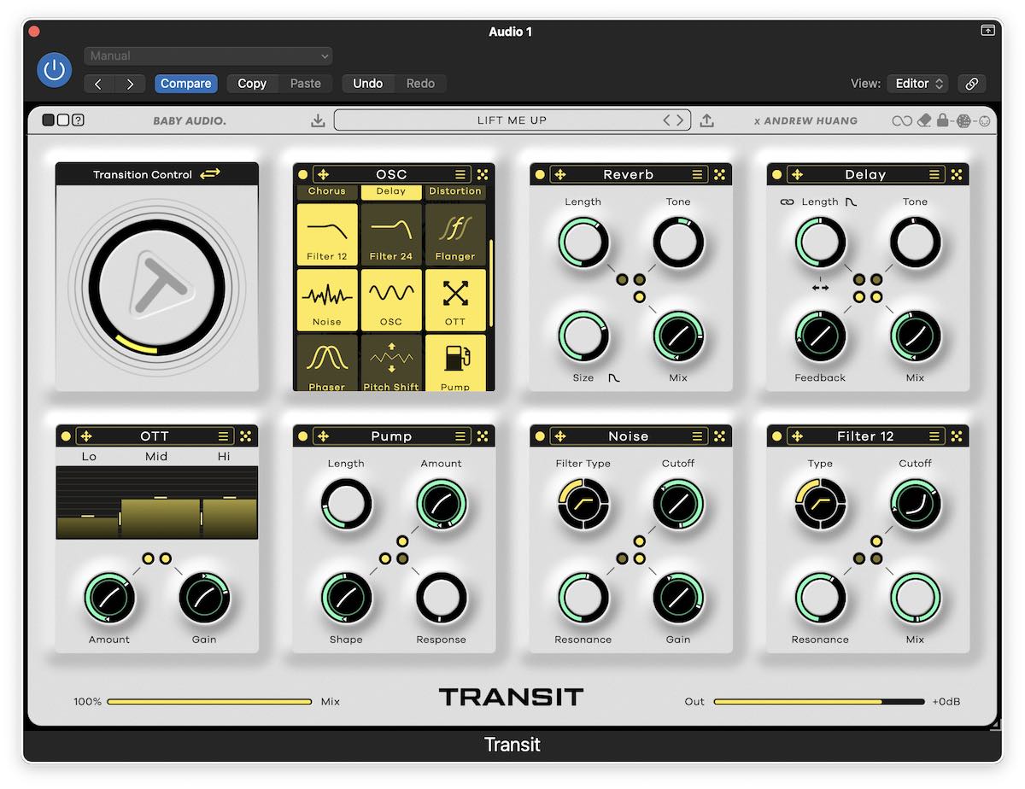Open the Reverb module hamburger menu

(x=698, y=174)
